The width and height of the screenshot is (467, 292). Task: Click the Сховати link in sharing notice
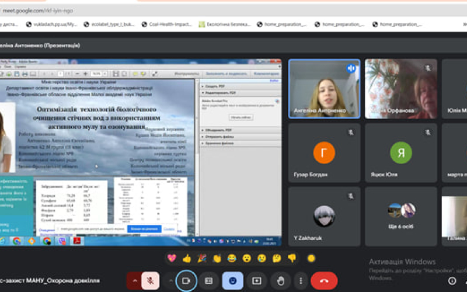point(169,229)
